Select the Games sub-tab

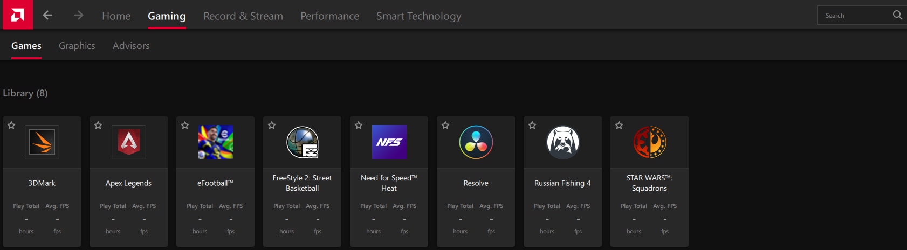[26, 46]
